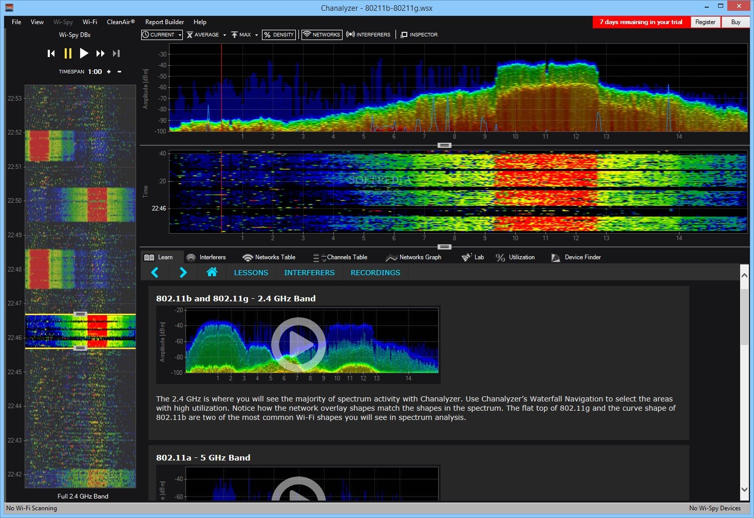Click the play button in Wi-Spy DBx
The width and height of the screenshot is (754, 518).
click(84, 53)
